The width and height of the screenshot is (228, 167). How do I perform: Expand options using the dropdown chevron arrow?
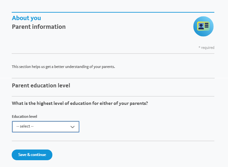tap(73, 127)
